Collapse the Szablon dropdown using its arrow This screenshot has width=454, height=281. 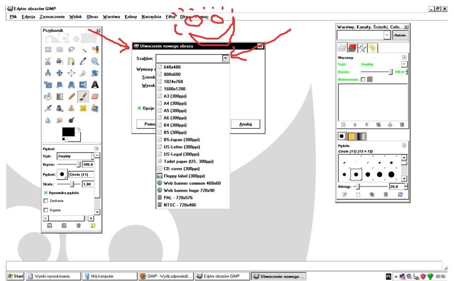225,58
